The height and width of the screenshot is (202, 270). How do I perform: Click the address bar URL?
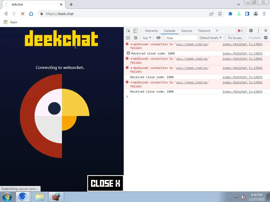60,14
